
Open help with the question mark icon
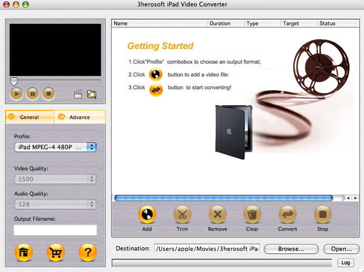coord(87,252)
